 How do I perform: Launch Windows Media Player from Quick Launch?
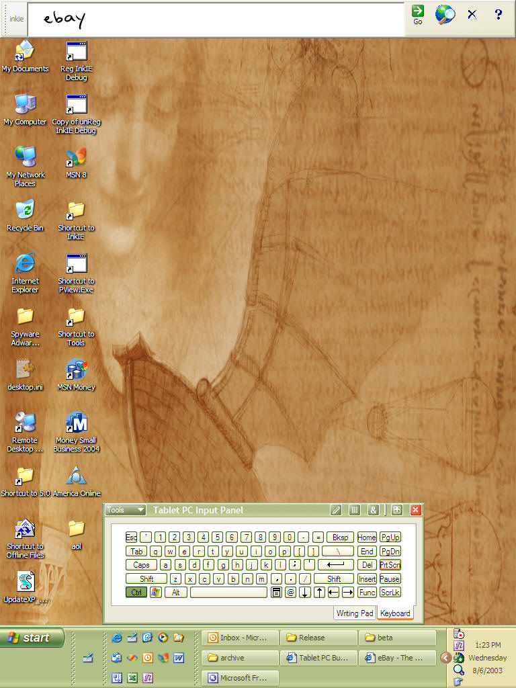pos(163,638)
